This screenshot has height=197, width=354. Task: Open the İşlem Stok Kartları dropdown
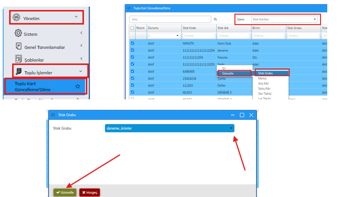[x=284, y=19]
